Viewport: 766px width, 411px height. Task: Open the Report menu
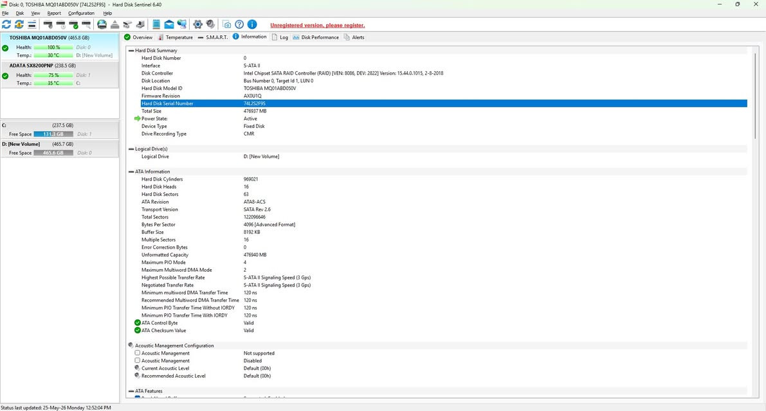click(54, 13)
